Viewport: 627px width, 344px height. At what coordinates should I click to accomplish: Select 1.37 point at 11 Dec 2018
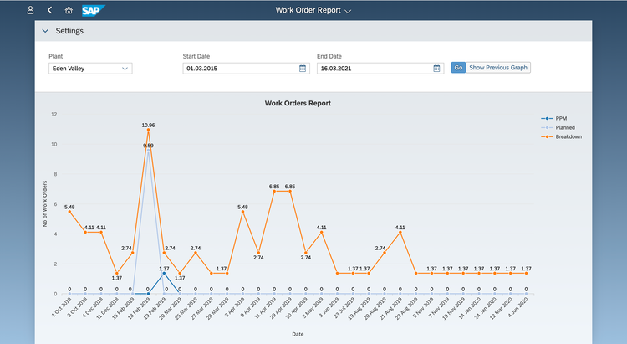[x=117, y=273]
